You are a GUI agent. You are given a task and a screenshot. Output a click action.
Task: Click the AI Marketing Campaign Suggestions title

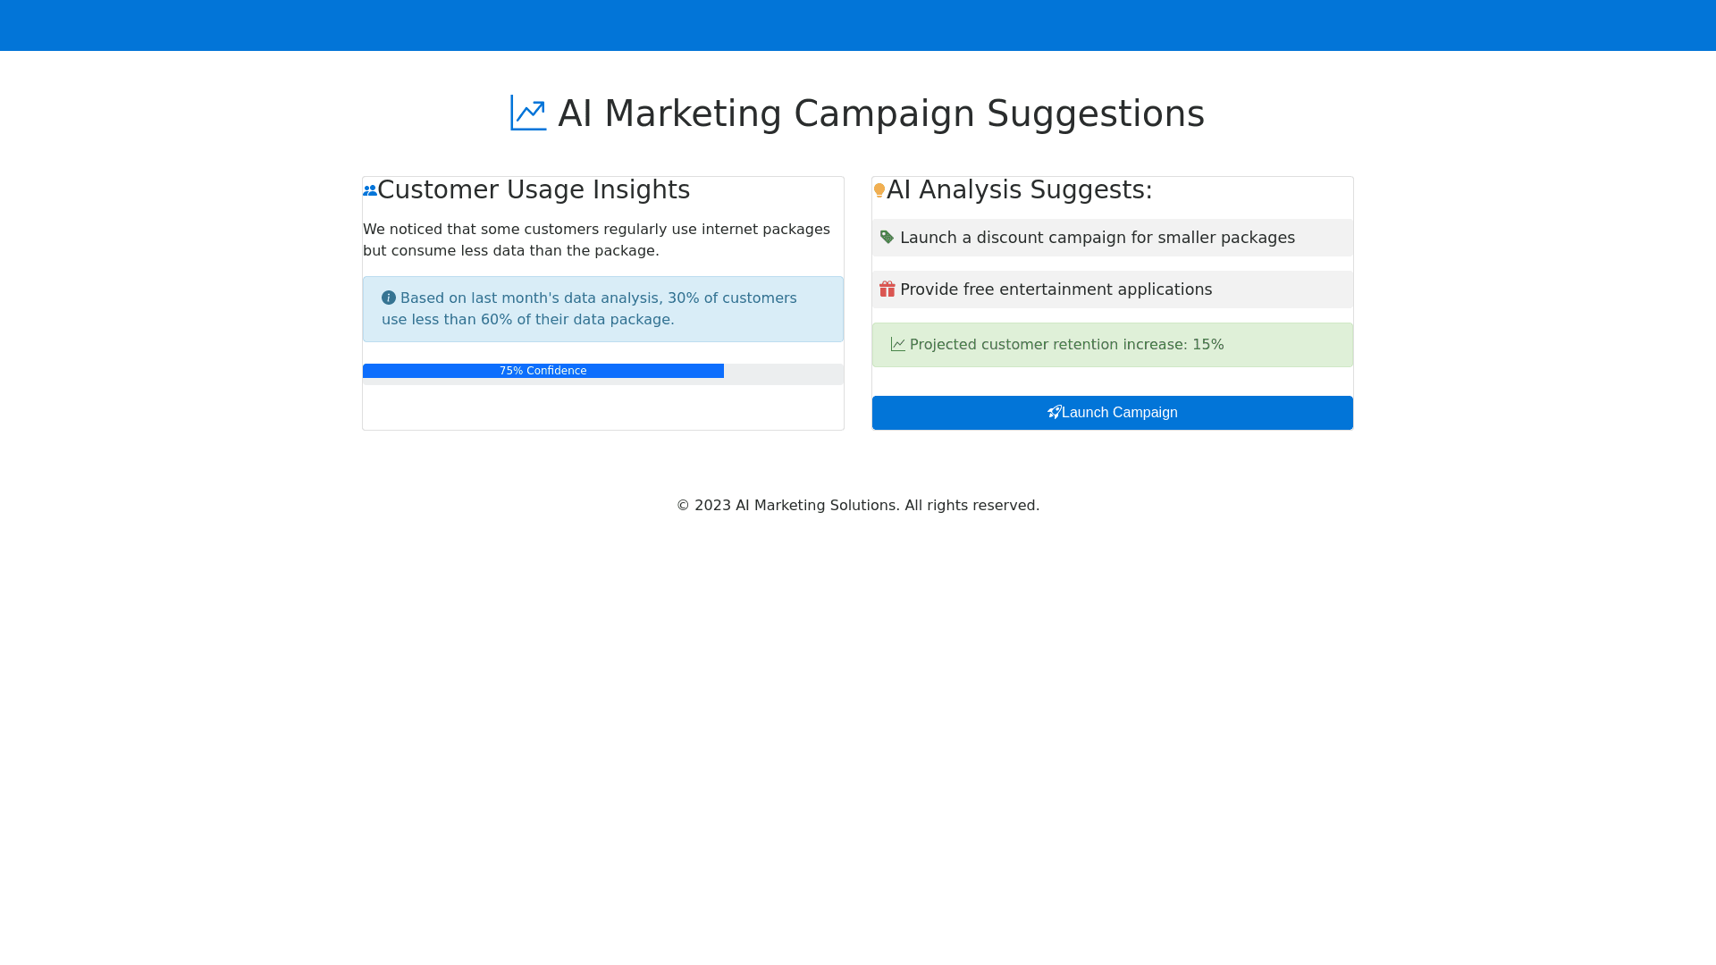(x=880, y=113)
